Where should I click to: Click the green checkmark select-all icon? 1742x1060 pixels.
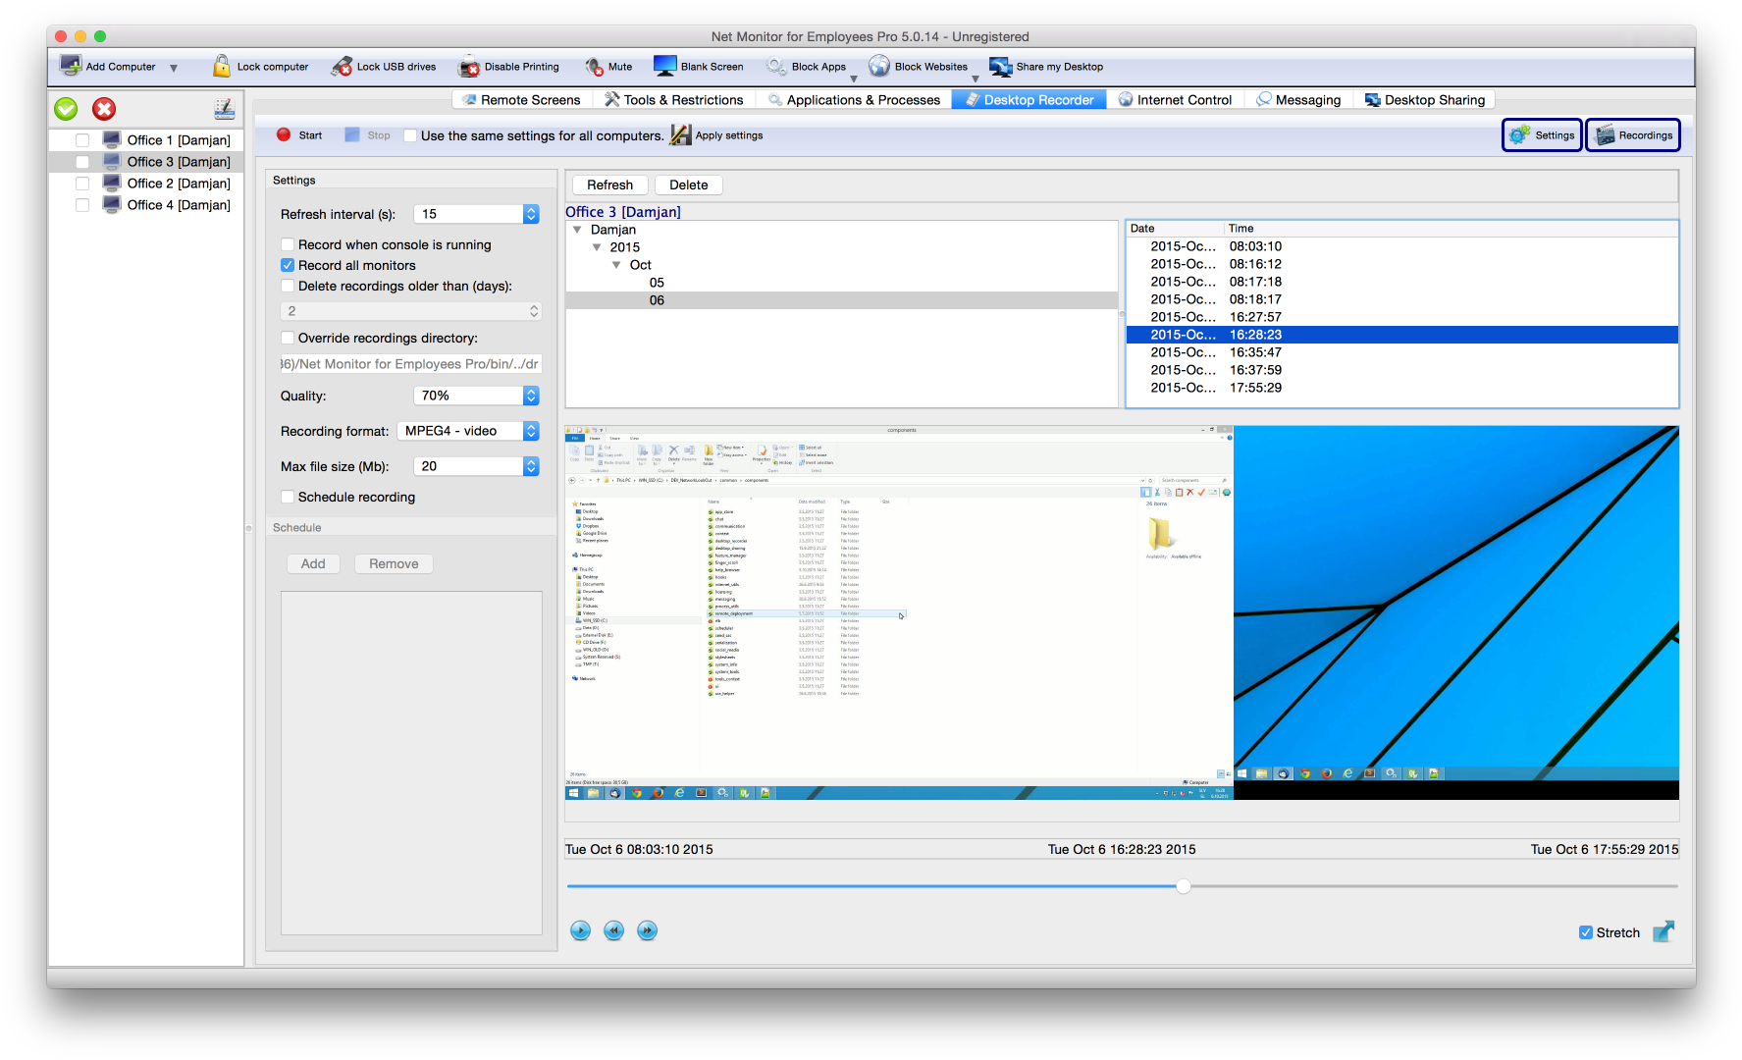click(66, 109)
